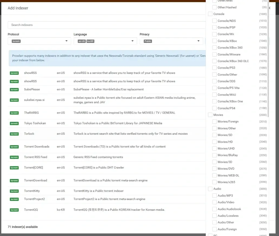Click the torrent badge next to Tokyo Toshokan
The width and height of the screenshot is (279, 236).
[x=14, y=123]
